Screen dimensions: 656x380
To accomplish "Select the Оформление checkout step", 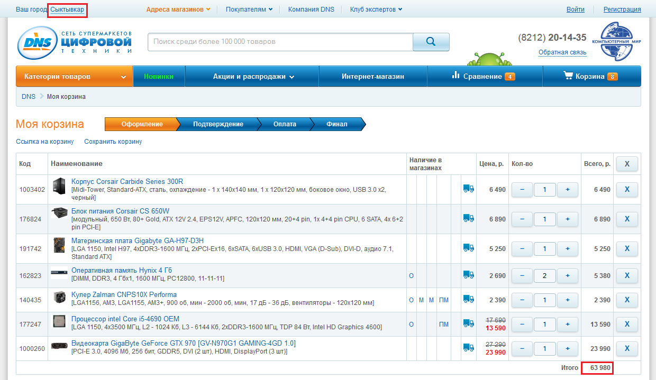I will point(142,124).
